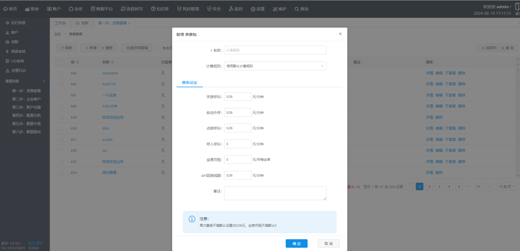Open the Settings gear icon menu
520x251 pixels.
(x=253, y=9)
